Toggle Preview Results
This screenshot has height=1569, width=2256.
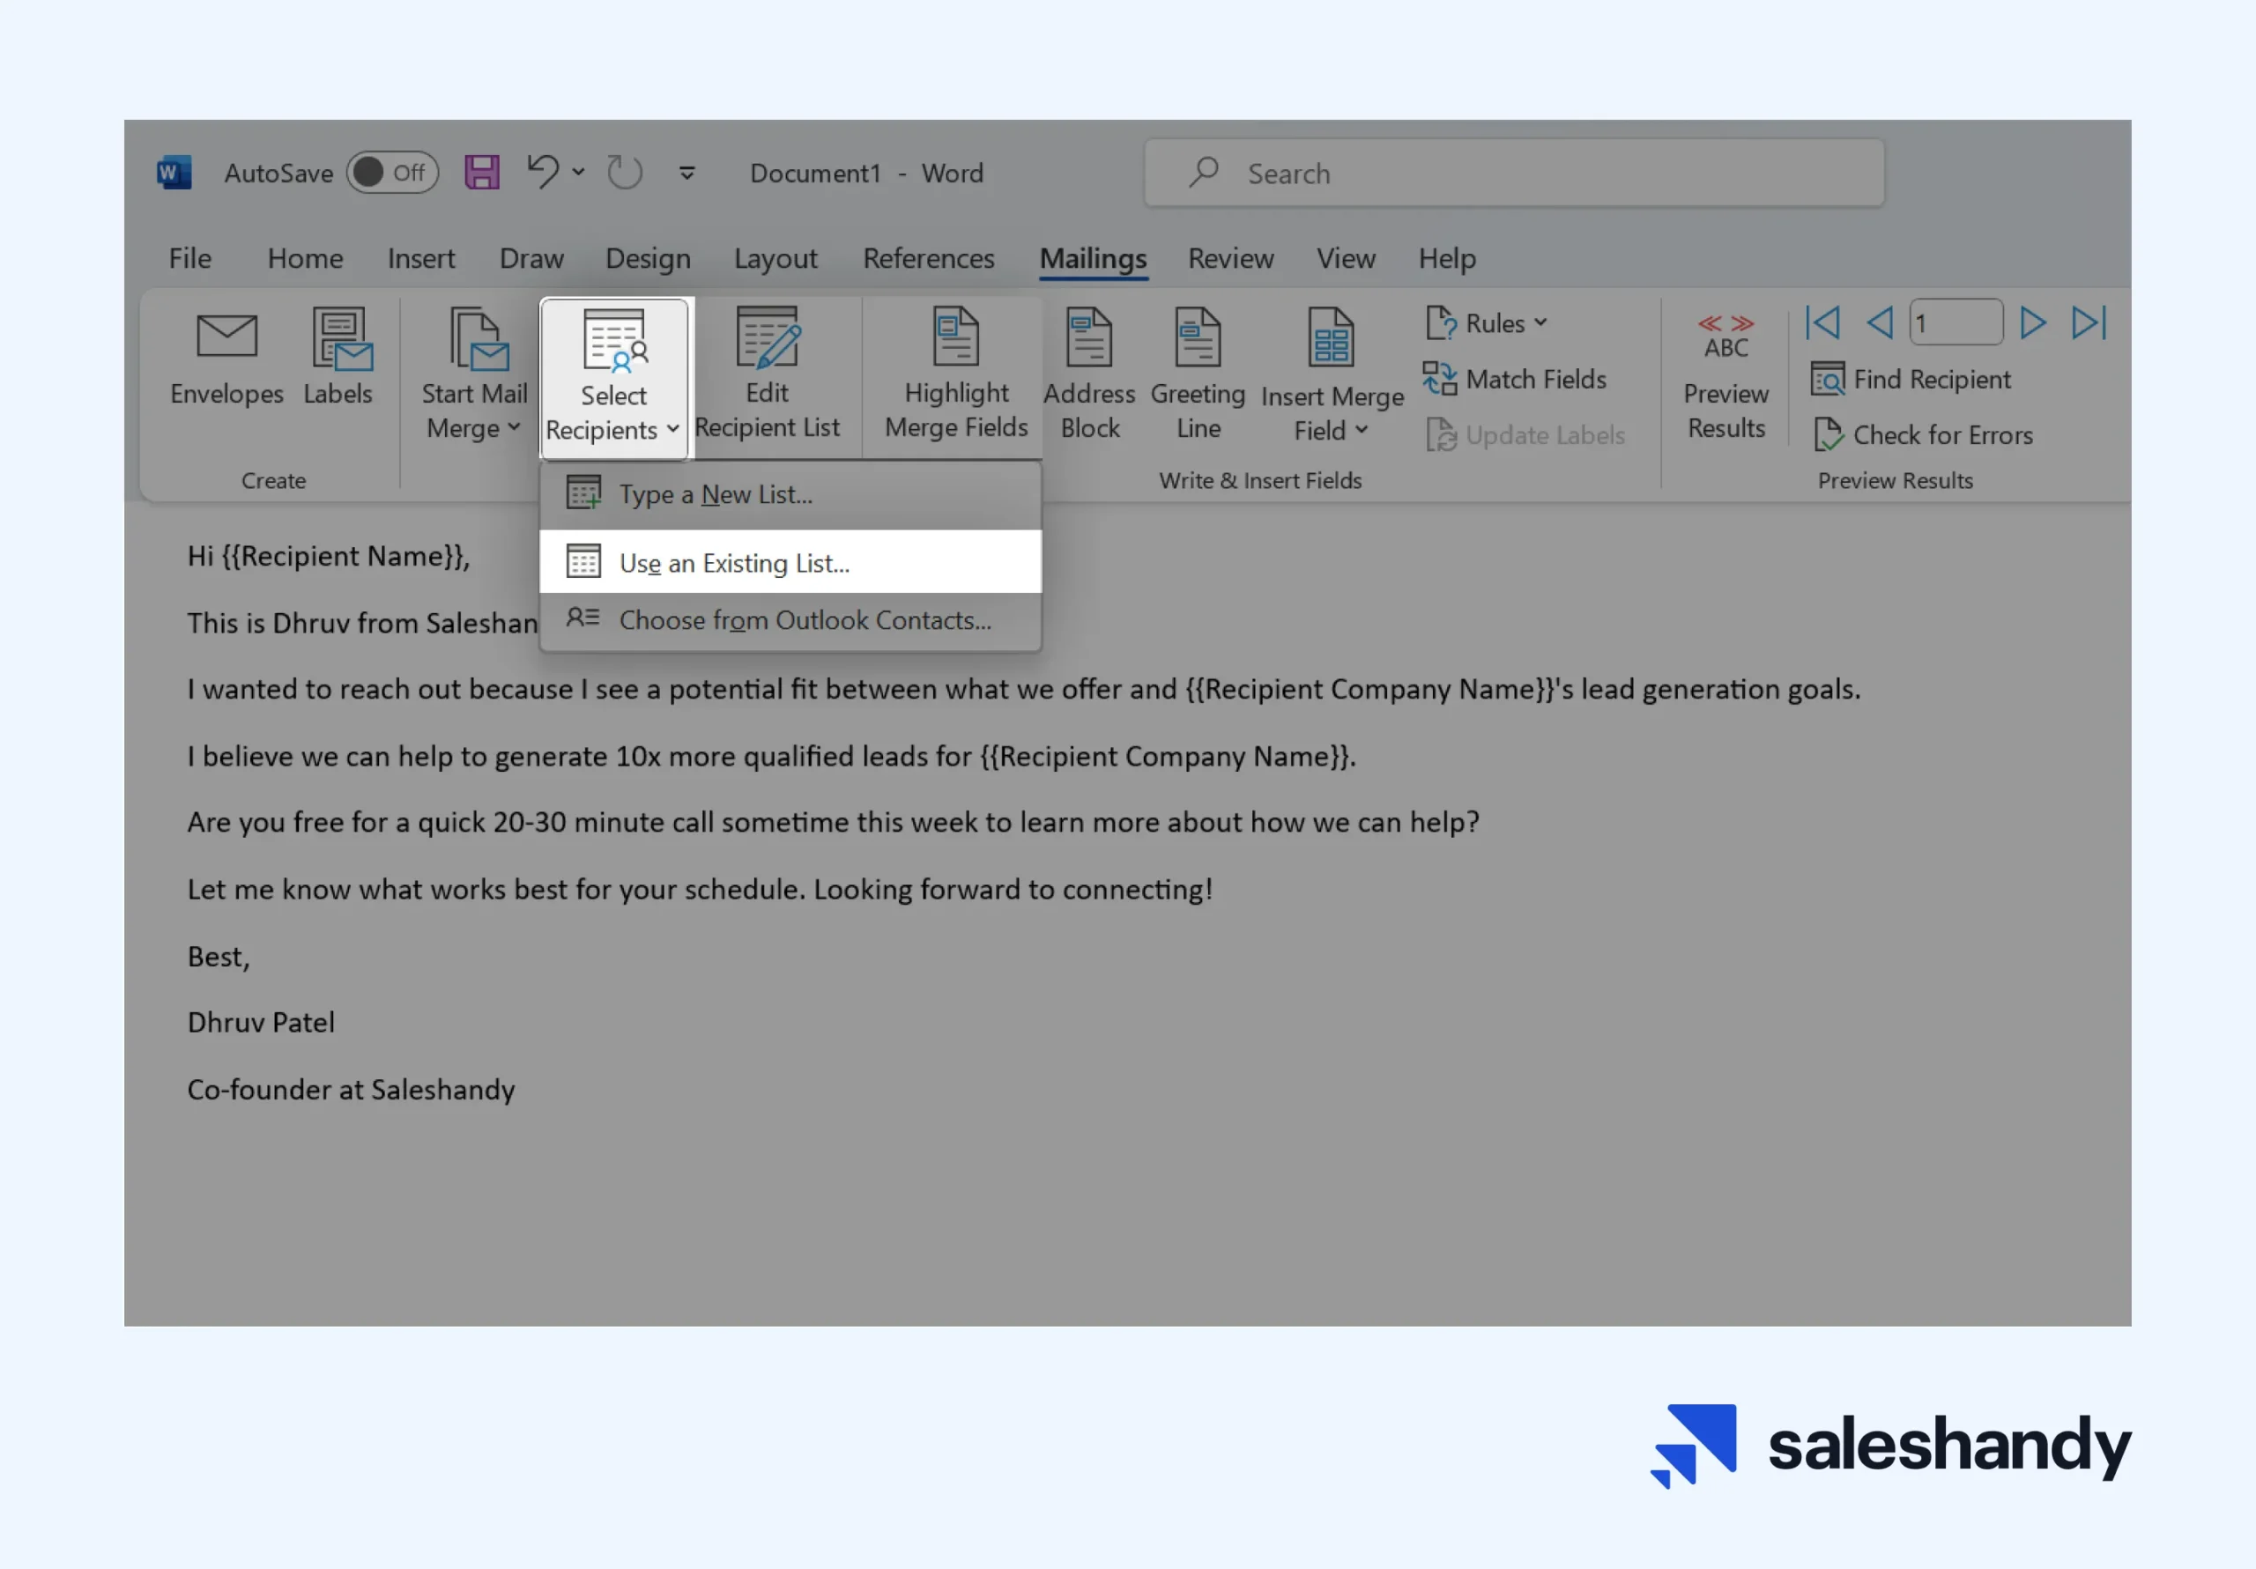point(1726,377)
